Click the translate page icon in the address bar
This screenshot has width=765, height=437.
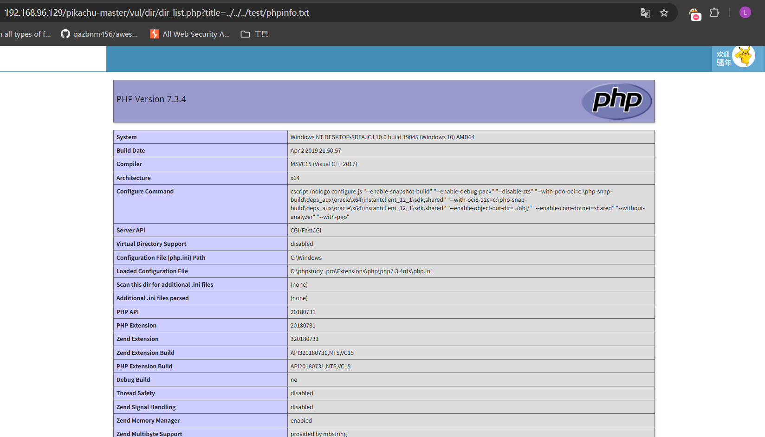coord(645,13)
